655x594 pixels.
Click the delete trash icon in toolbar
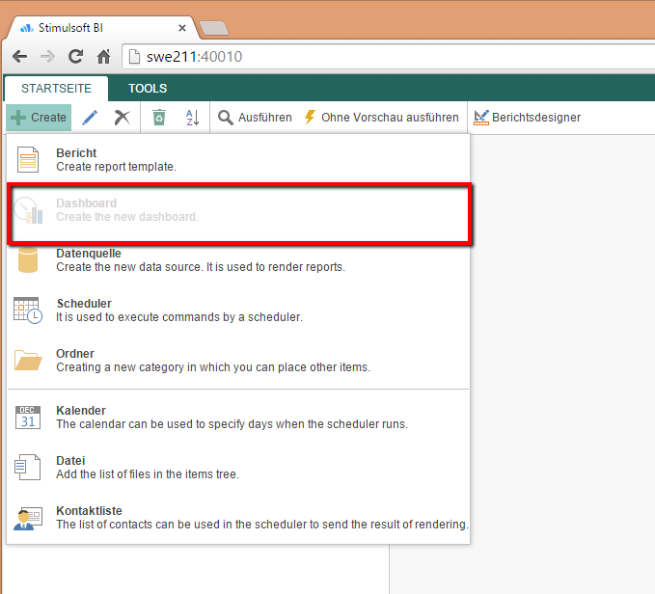coord(159,118)
